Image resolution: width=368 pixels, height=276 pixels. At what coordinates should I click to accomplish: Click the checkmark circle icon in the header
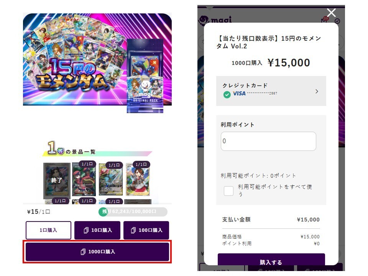click(x=337, y=21)
